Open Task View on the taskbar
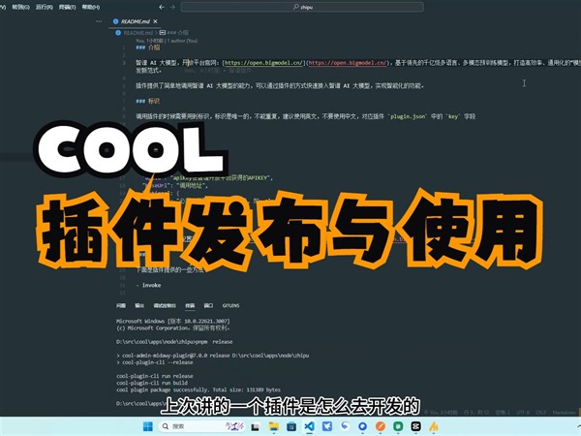This screenshot has width=581, height=436. pyautogui.click(x=255, y=426)
